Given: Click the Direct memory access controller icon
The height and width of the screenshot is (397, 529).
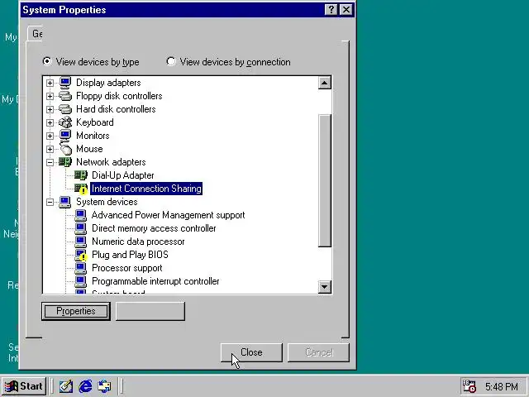Looking at the screenshot, I should [x=81, y=228].
